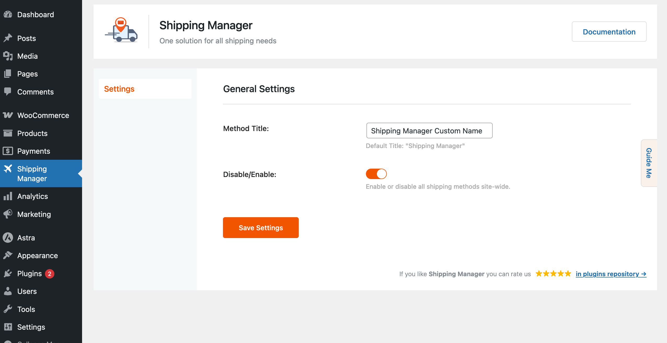Click the Astra logo icon
The image size is (667, 343).
click(8, 238)
